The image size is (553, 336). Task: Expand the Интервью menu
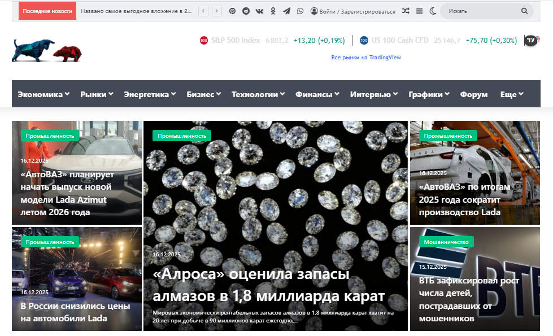point(373,94)
